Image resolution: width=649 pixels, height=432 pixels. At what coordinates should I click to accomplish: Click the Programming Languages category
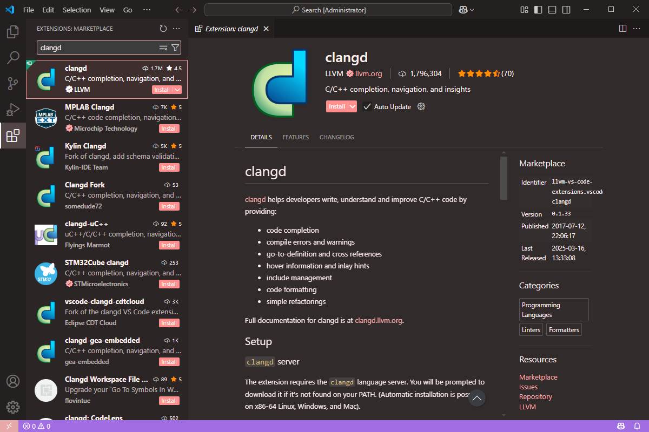click(554, 310)
